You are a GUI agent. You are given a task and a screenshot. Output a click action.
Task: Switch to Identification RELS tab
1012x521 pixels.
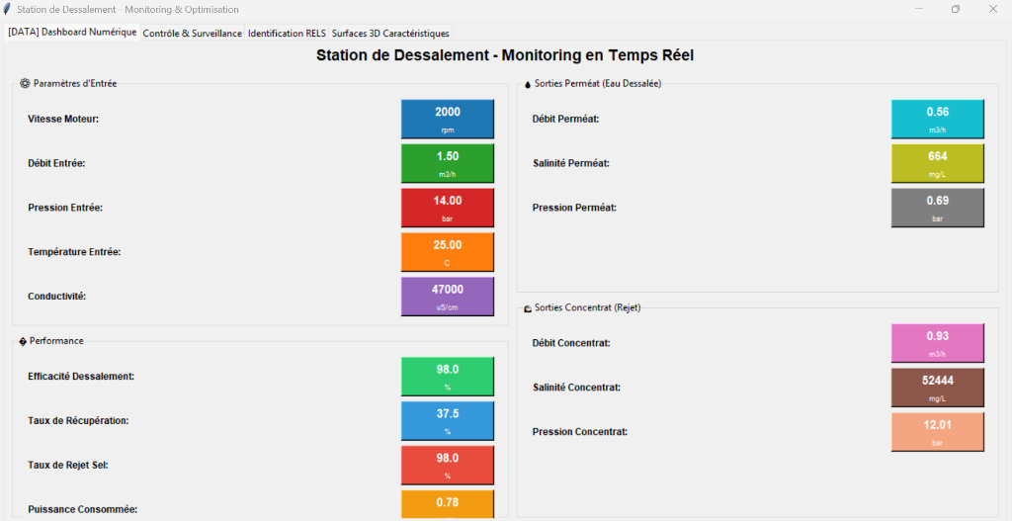pos(287,33)
